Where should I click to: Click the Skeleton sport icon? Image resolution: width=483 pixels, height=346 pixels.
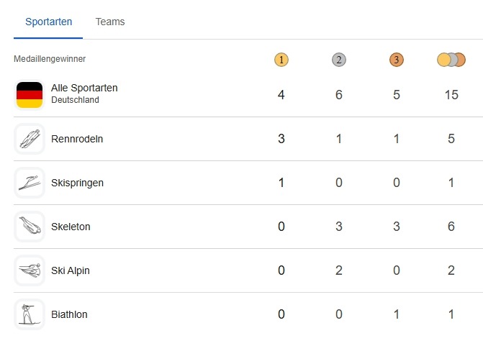[30, 227]
